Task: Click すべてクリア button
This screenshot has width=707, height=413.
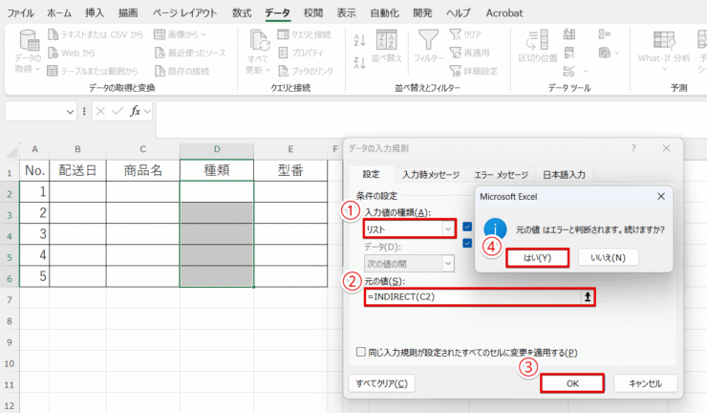Action: [x=381, y=383]
